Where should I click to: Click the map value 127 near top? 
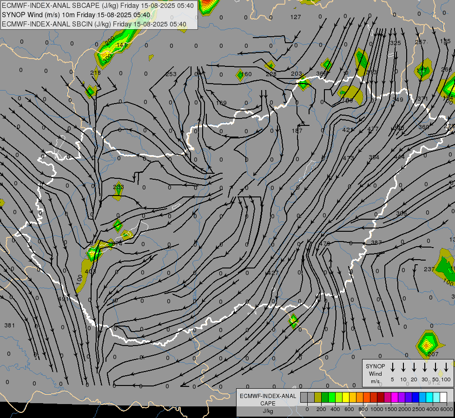(x=296, y=17)
